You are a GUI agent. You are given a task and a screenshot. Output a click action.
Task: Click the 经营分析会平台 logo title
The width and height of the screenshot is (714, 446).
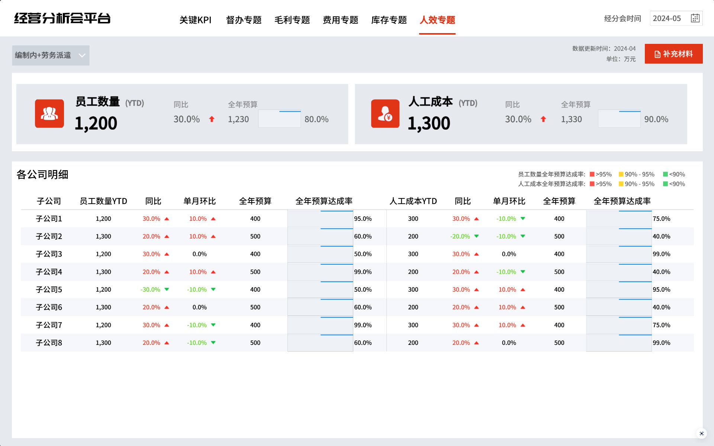[62, 19]
